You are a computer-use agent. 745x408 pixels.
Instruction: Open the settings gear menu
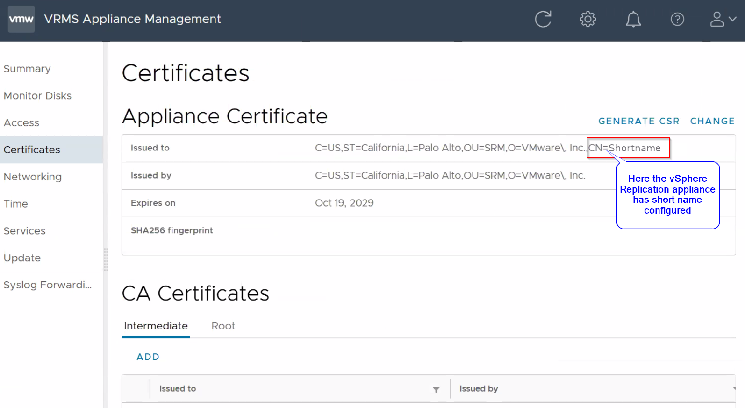(588, 19)
